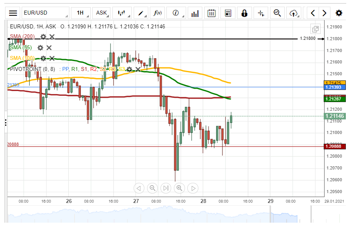Click the 1.21393 pivot price tag
The height and width of the screenshot is (227, 349).
coord(335,87)
